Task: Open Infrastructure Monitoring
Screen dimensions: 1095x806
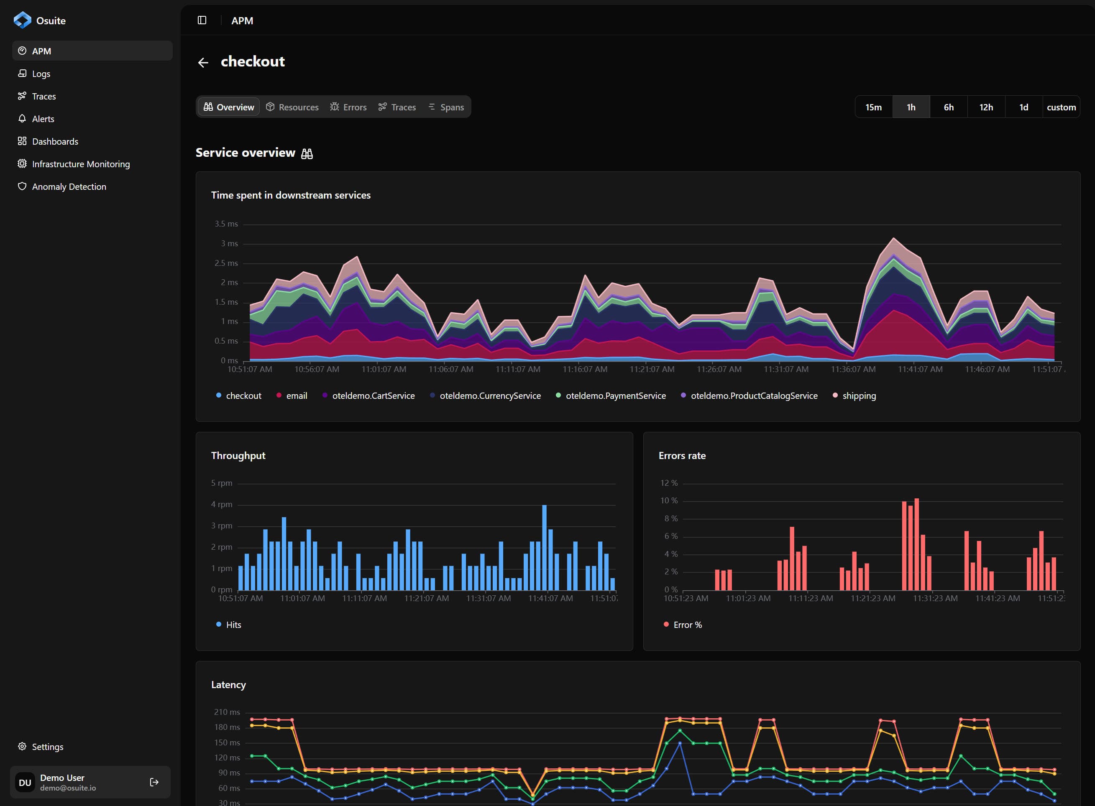Action: pyautogui.click(x=81, y=164)
